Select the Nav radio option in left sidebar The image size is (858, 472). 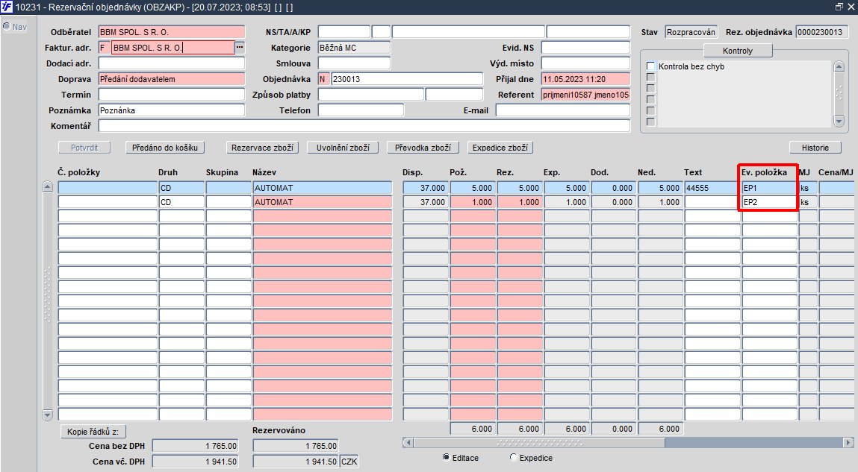[x=7, y=26]
